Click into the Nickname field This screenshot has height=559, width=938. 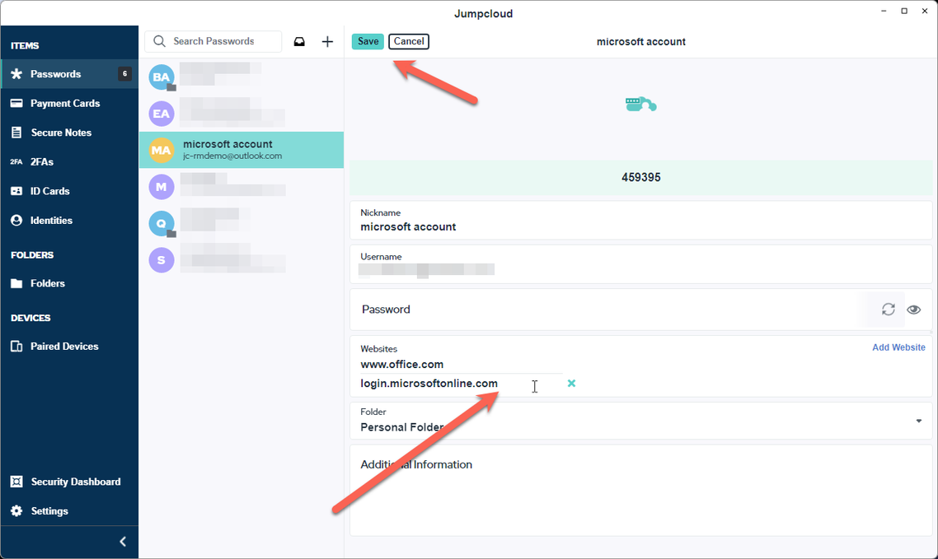tap(640, 226)
